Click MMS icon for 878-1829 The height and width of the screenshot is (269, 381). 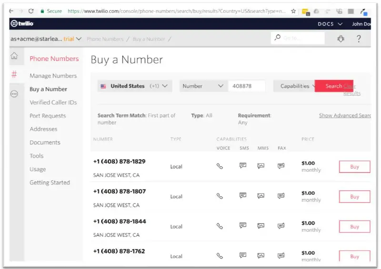click(x=261, y=166)
